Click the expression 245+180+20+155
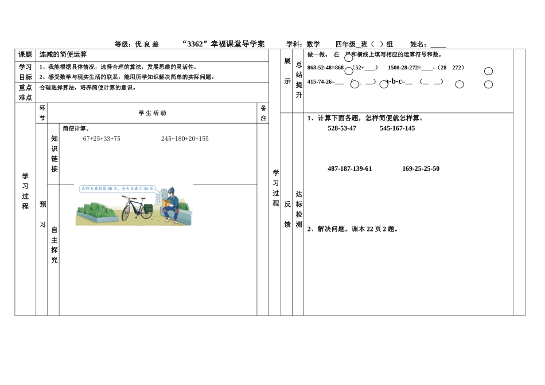This screenshot has height=385, width=545. tap(185, 139)
